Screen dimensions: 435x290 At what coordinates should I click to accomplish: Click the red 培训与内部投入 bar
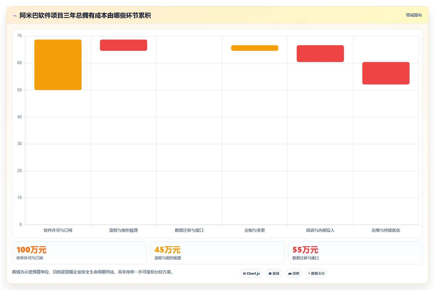click(320, 53)
